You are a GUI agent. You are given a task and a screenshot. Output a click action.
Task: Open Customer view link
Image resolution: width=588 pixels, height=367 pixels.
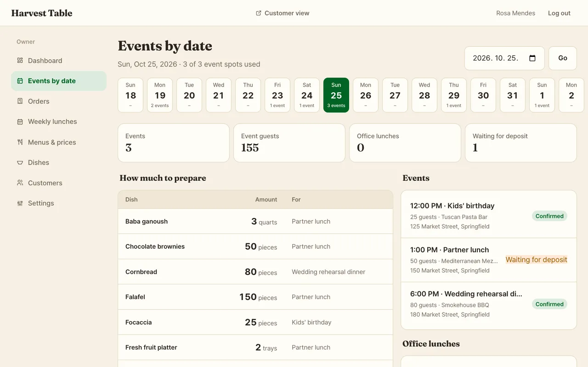click(x=283, y=13)
